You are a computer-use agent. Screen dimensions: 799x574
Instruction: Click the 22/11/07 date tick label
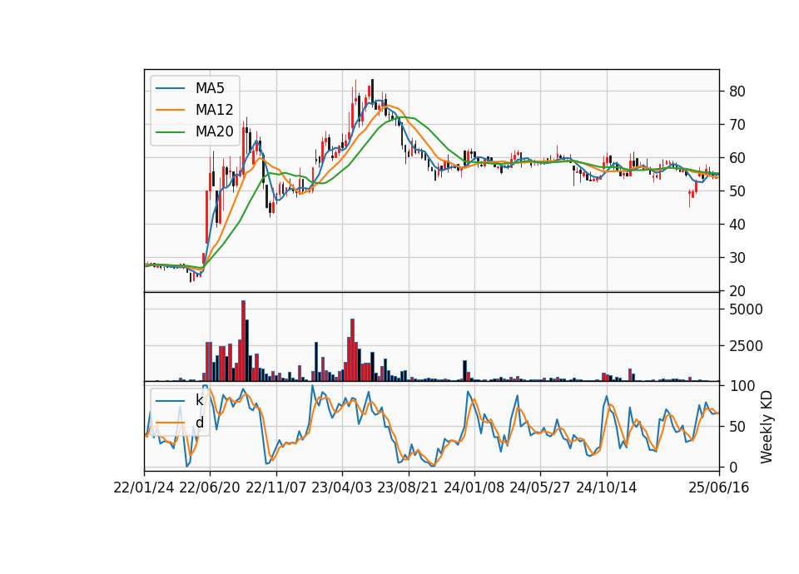click(276, 487)
